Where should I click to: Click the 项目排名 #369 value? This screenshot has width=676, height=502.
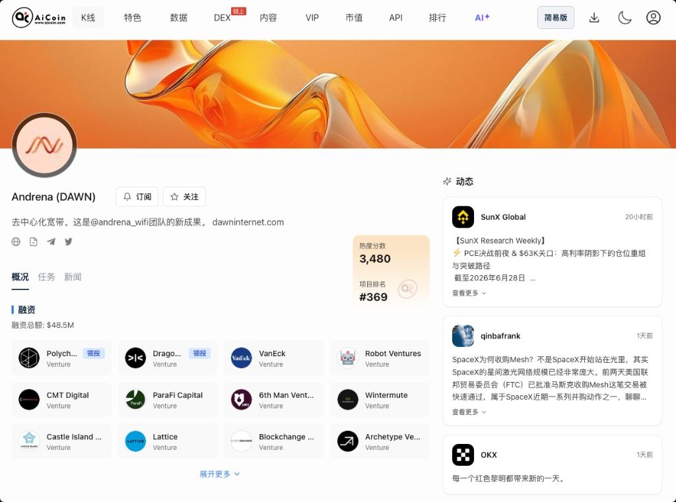(x=374, y=298)
